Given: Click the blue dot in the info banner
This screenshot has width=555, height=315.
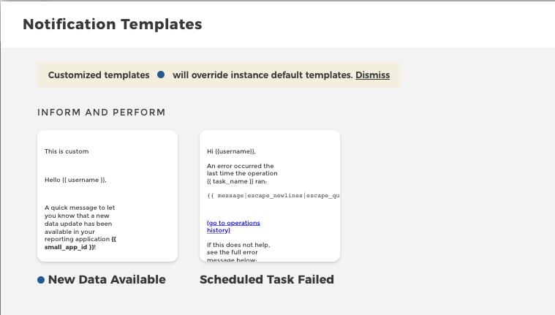Looking at the screenshot, I should [x=161, y=75].
